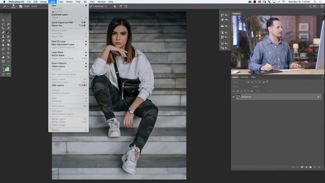Select the Eraser tool
The width and height of the screenshot is (325, 183).
coord(3,41)
